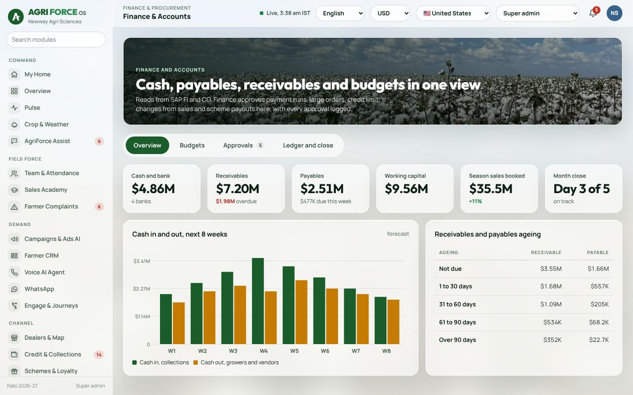Screen dimensions: 633x395
Task: Click the 'Not due' ageing row label
Action: click(450, 269)
